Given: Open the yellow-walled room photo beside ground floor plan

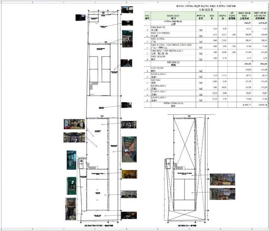Looking at the screenshot, I should point(129,174).
